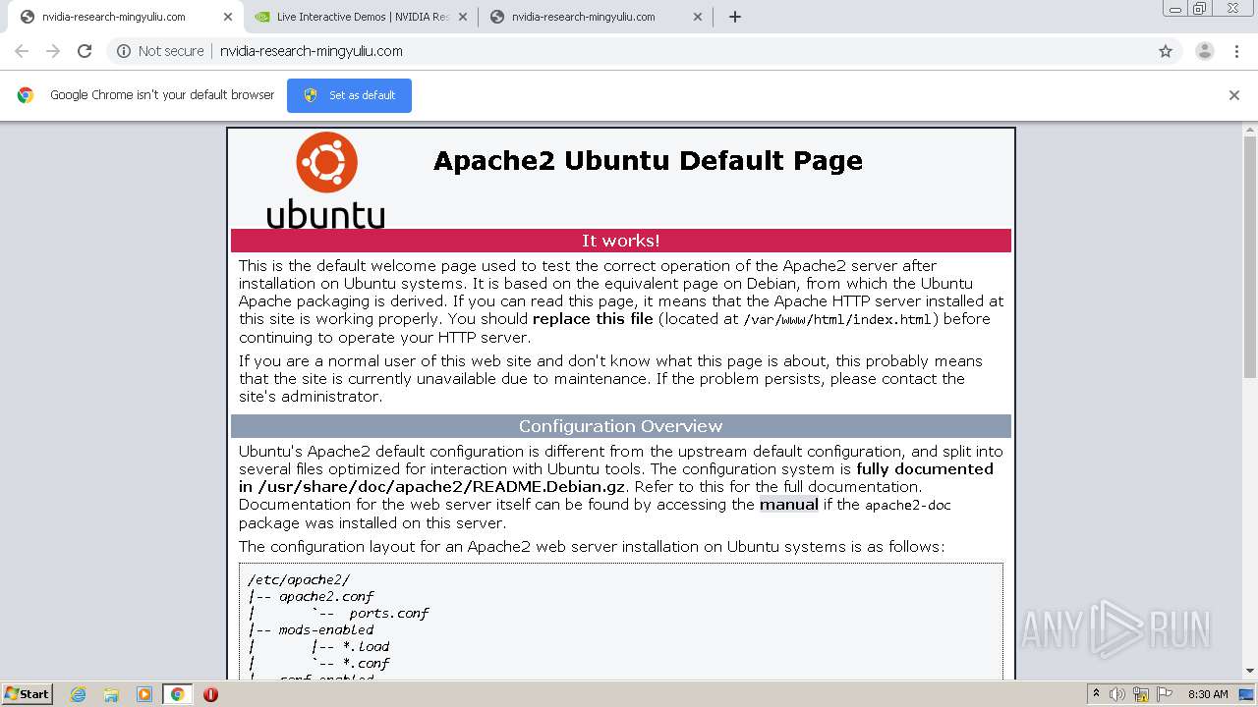
Task: Bookmark this page with the star icon
Action: tap(1166, 51)
